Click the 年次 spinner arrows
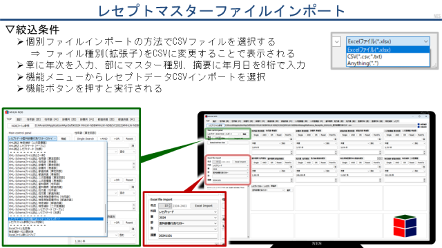442x248 pixels. (170, 206)
